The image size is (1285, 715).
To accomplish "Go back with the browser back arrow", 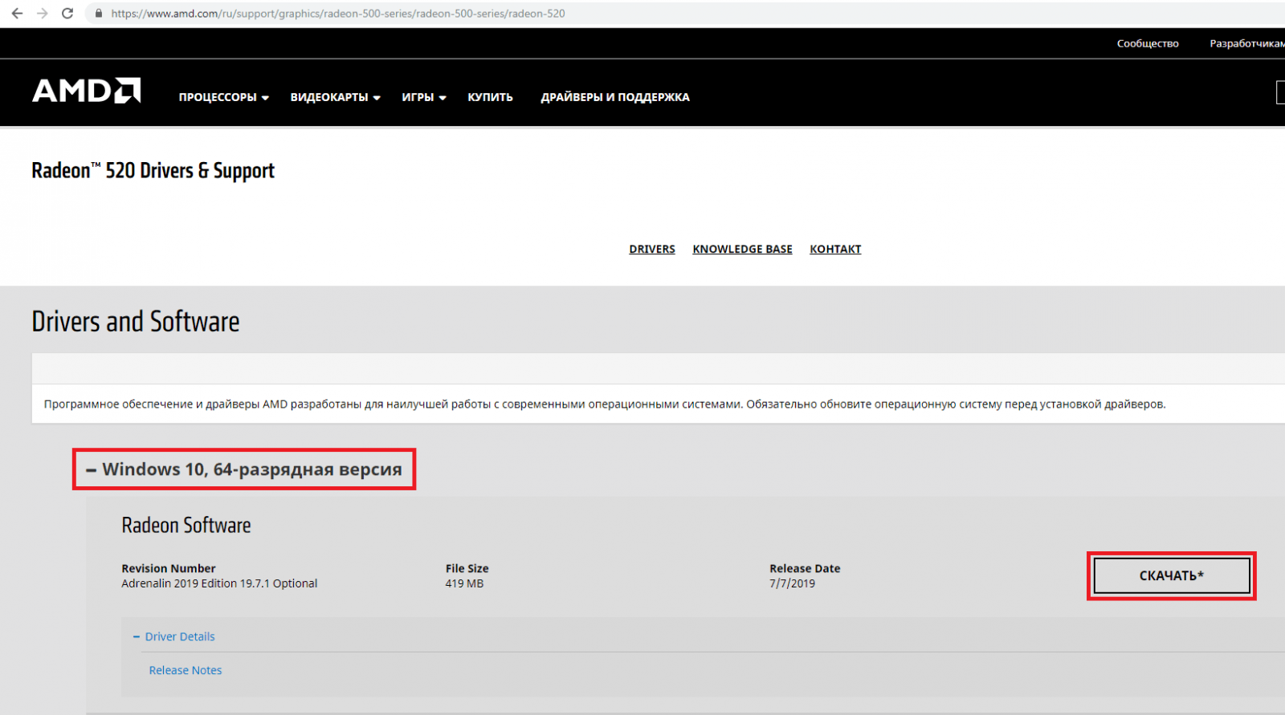I will click(x=17, y=14).
